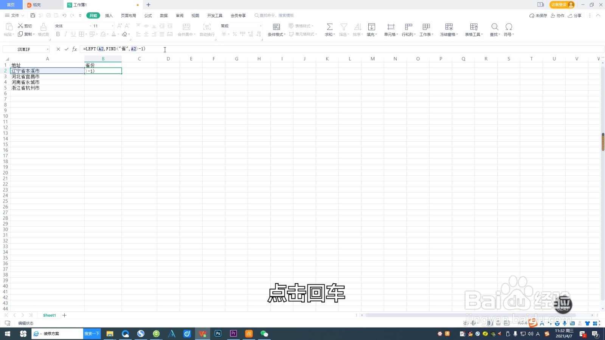Click the Worksheet (工作表) icon
Image resolution: width=605 pixels, height=340 pixels.
(426, 27)
